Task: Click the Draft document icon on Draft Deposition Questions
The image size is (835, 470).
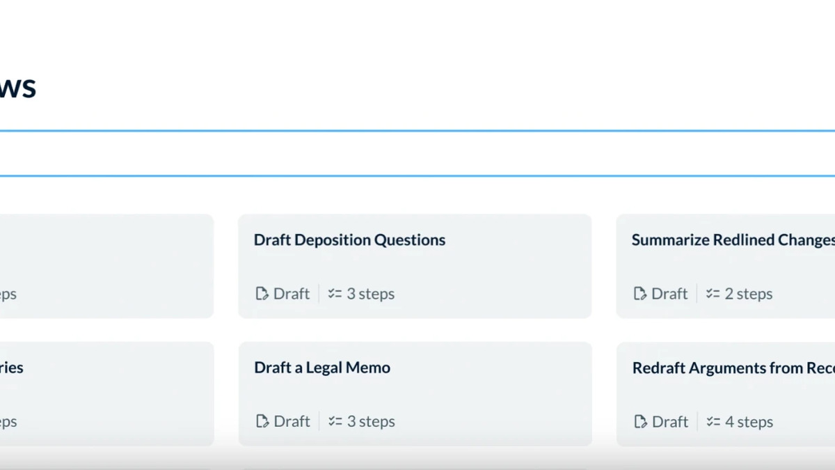Action: coord(262,293)
